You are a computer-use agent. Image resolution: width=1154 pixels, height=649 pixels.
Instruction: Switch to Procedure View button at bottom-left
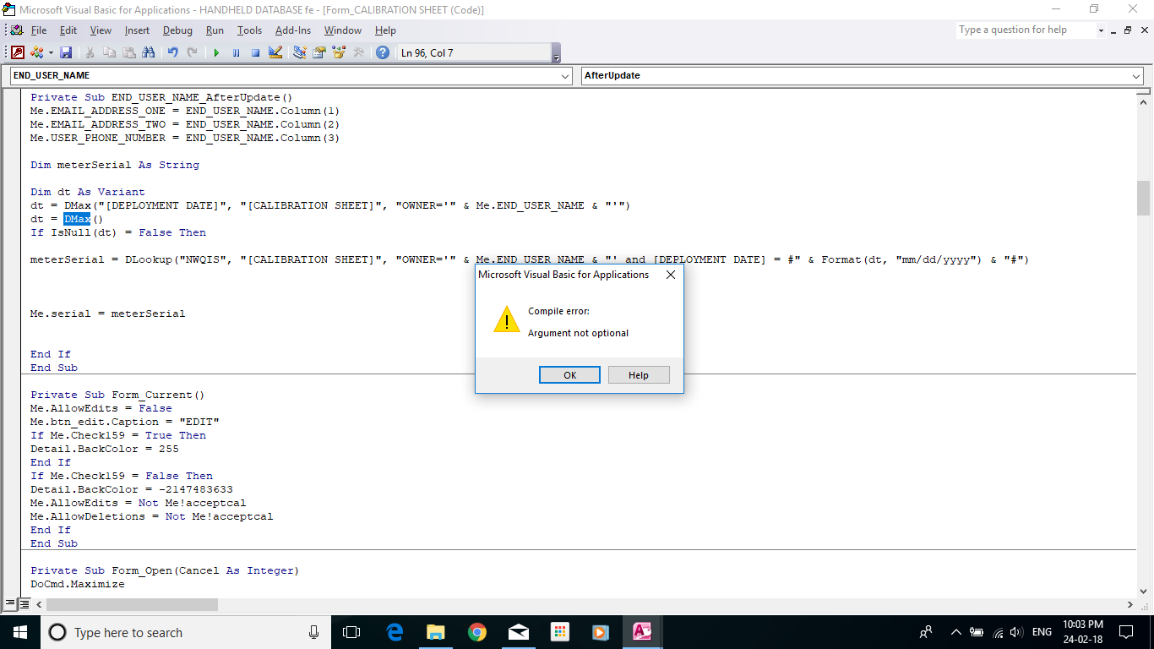tap(10, 604)
